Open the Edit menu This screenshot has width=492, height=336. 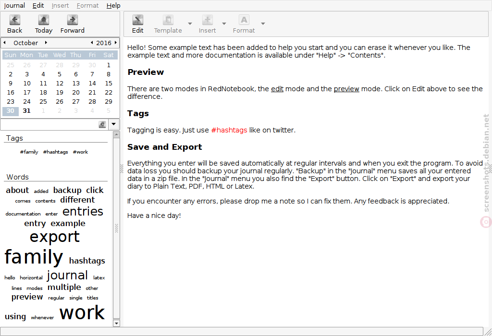[38, 5]
